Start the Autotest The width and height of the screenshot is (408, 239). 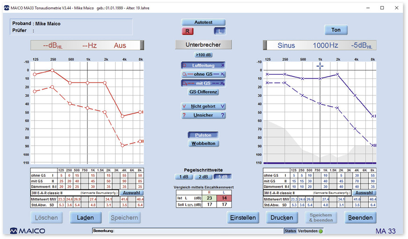[204, 22]
